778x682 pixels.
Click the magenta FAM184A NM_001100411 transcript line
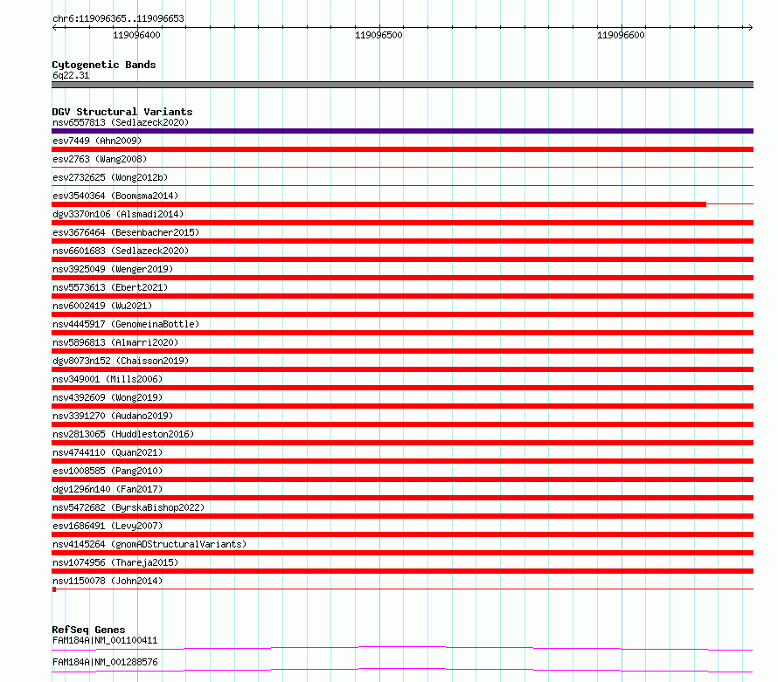pyautogui.click(x=402, y=648)
